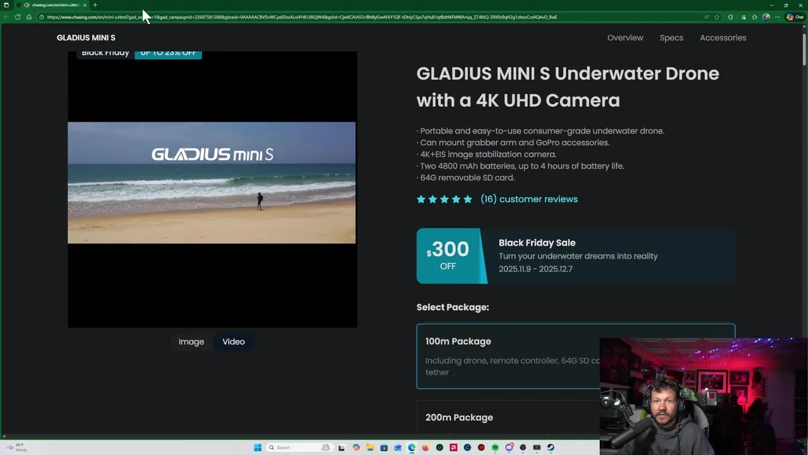The image size is (808, 455).
Task: Open Spotify from the taskbar
Action: coord(495,447)
